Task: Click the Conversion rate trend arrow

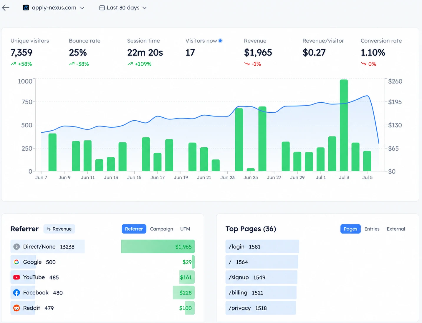Action: point(364,64)
